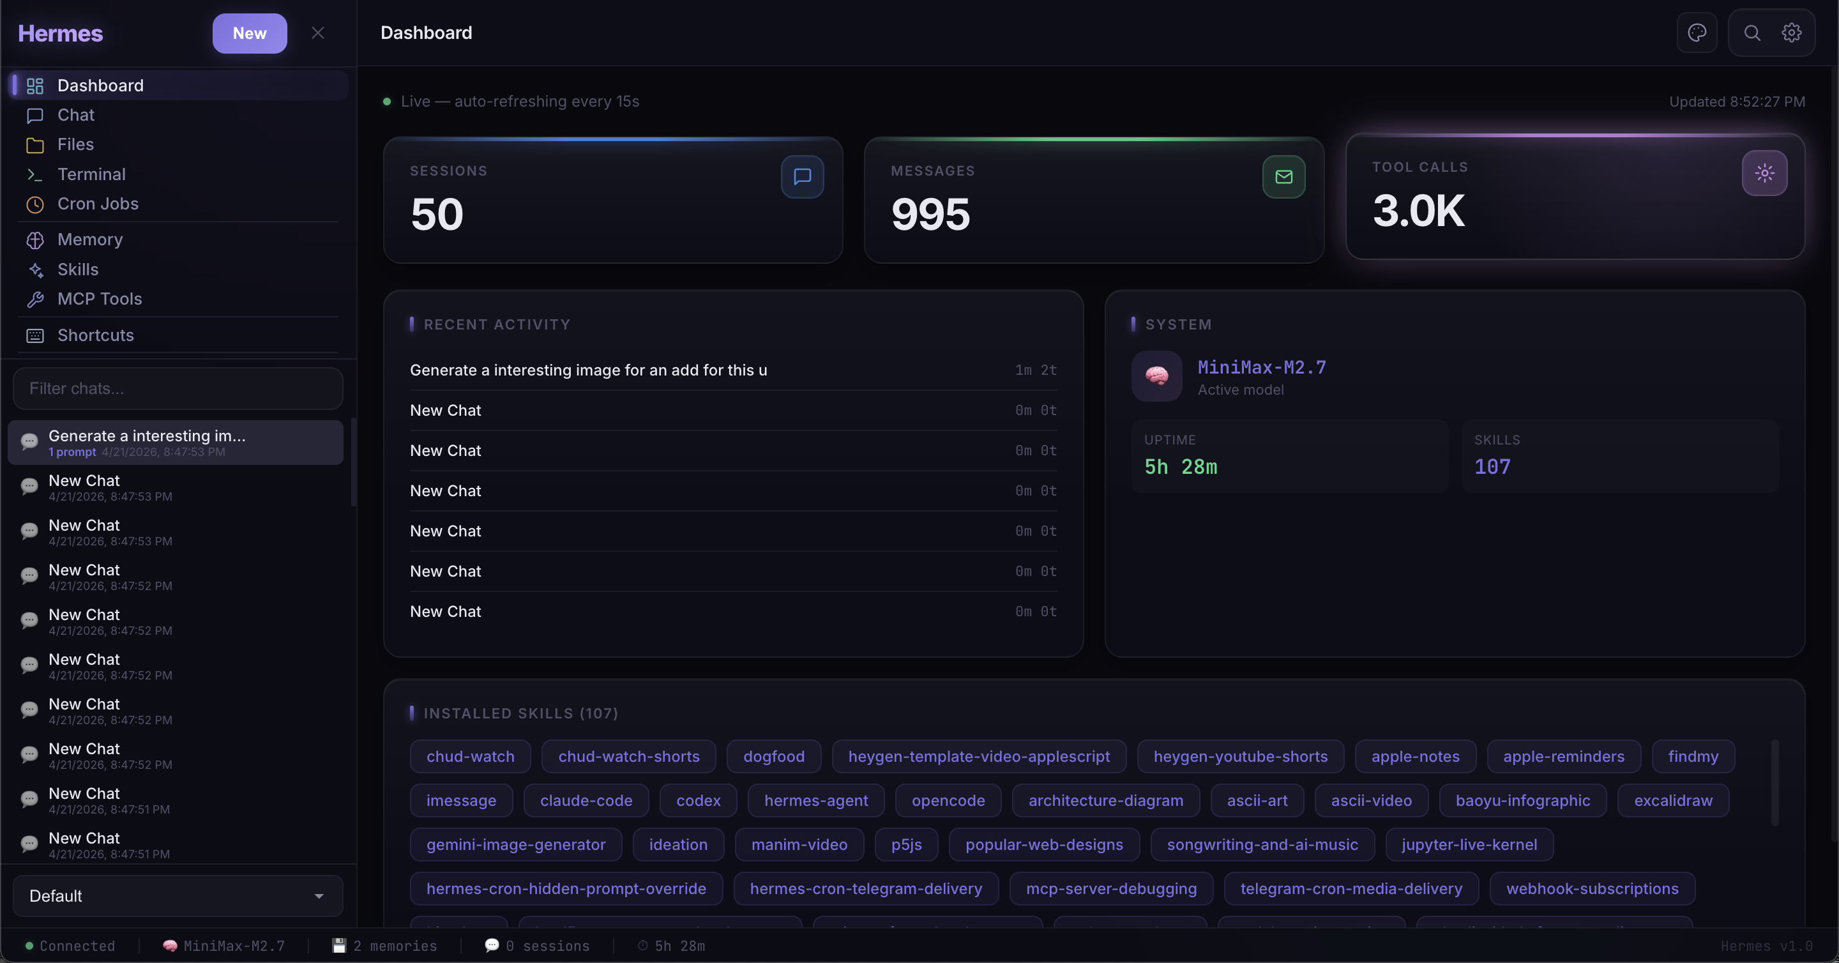1839x963 pixels.
Task: Click into Filter chats field
Action: (x=178, y=388)
